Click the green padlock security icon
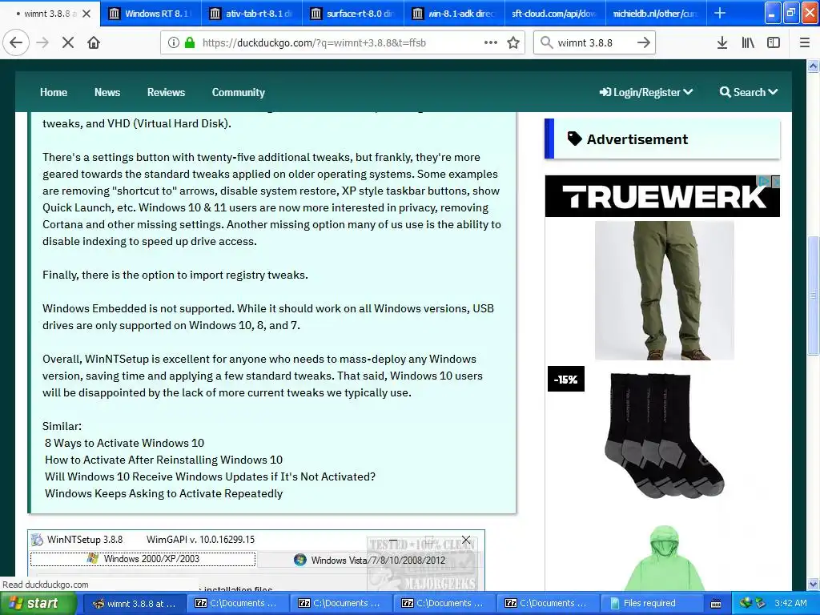 pyautogui.click(x=190, y=43)
